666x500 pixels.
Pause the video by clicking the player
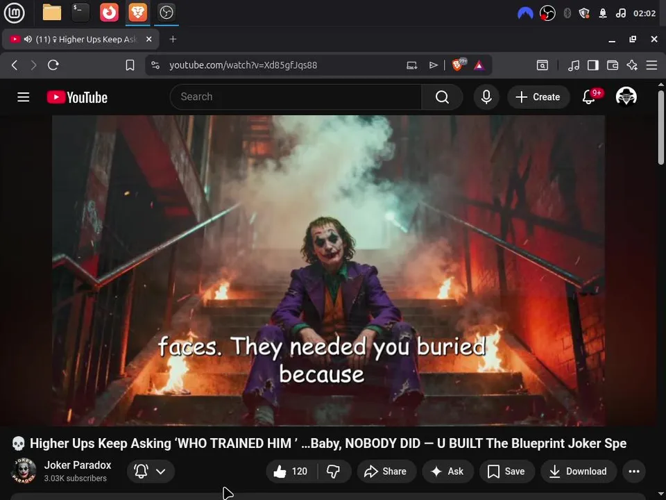coord(328,270)
